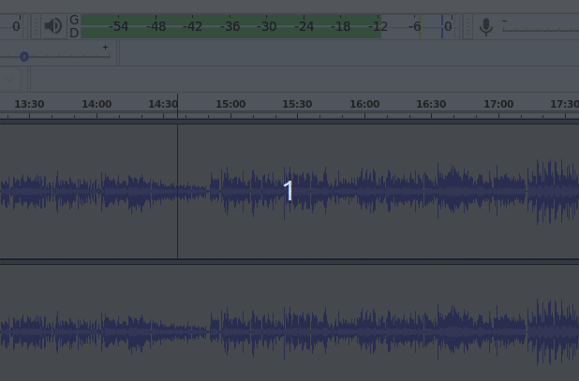Click the timeline ruler at 14:00
The width and height of the screenshot is (579, 381).
tap(96, 105)
